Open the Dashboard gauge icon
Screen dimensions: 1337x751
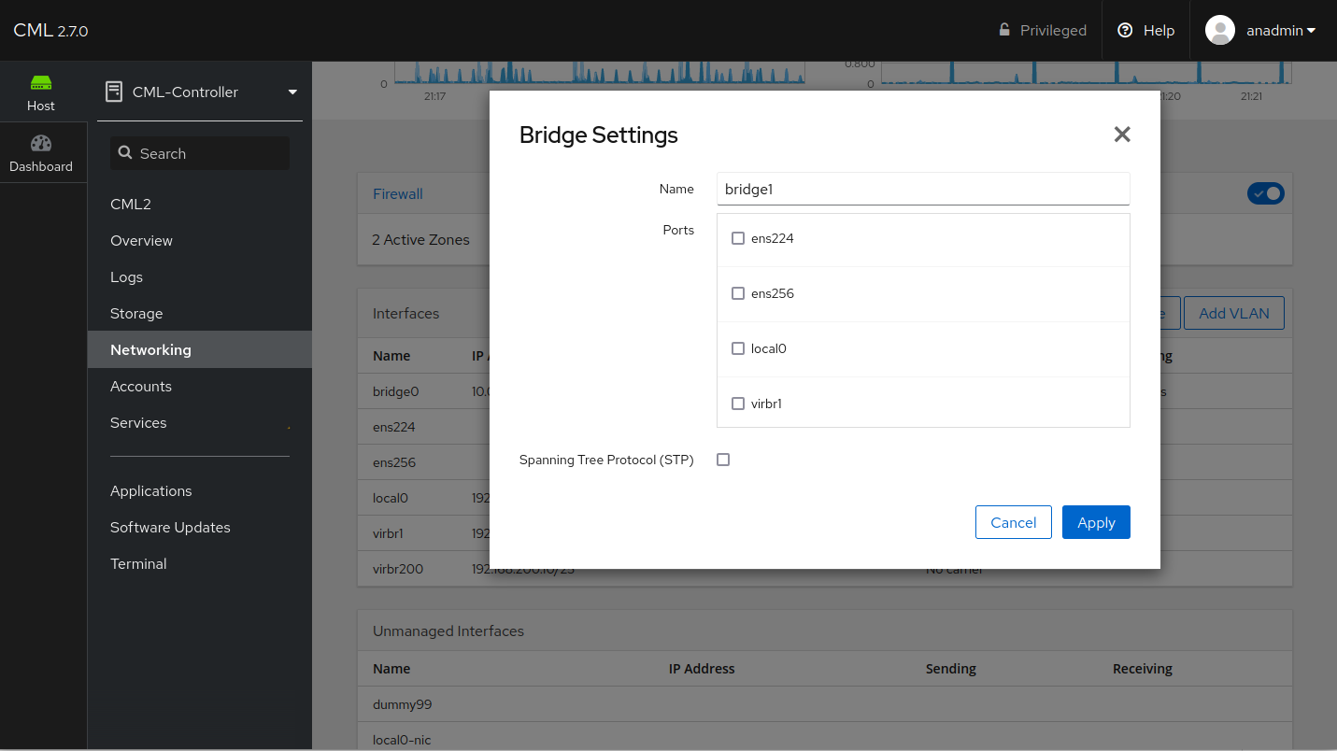41,145
